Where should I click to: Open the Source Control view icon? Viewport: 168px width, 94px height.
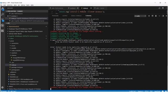(x=2, y=20)
